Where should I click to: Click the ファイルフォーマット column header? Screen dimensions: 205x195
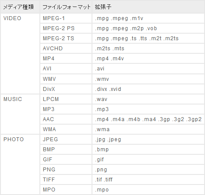pyautogui.click(x=66, y=7)
